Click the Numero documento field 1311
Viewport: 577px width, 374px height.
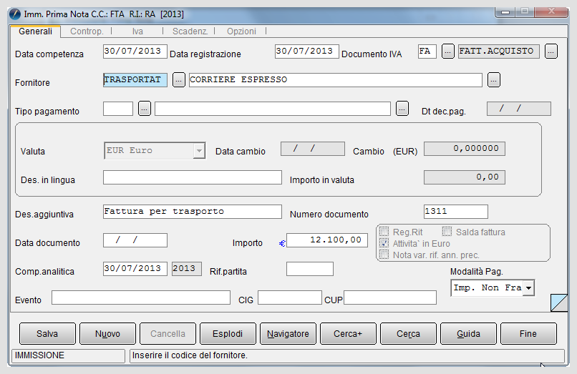(x=456, y=212)
